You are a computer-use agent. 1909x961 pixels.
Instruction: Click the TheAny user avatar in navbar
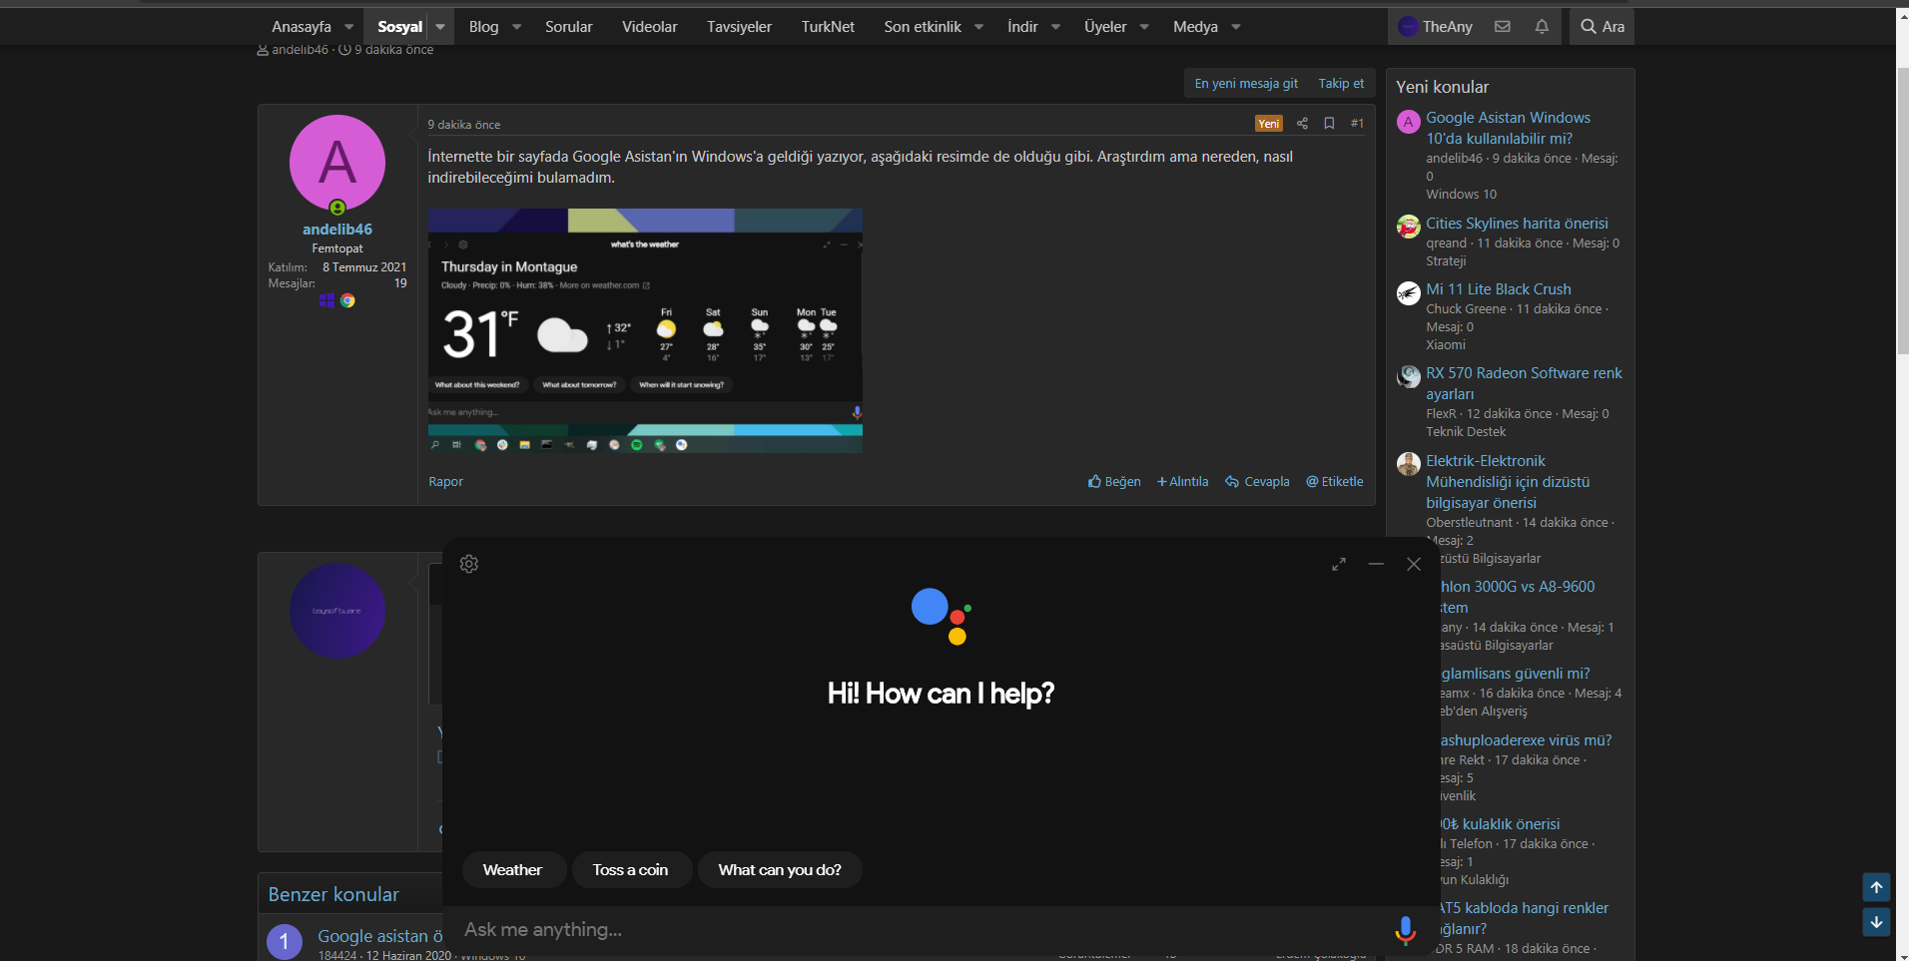1408,27
